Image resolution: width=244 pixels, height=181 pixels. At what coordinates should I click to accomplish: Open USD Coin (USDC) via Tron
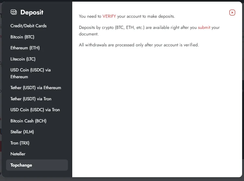pyautogui.click(x=35, y=110)
